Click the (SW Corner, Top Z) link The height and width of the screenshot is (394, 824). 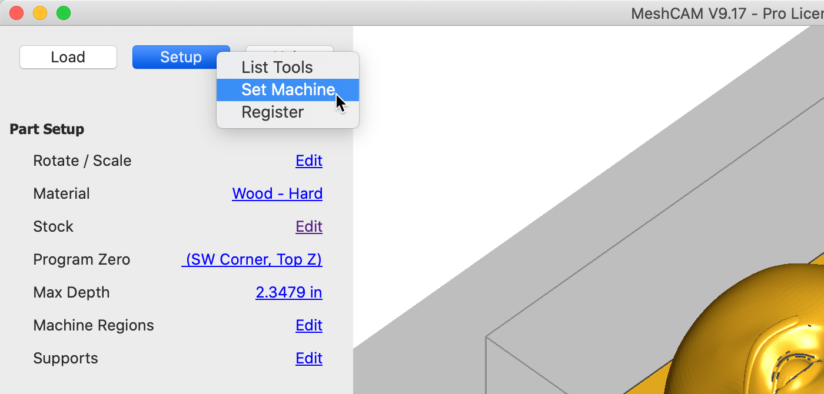click(x=252, y=259)
